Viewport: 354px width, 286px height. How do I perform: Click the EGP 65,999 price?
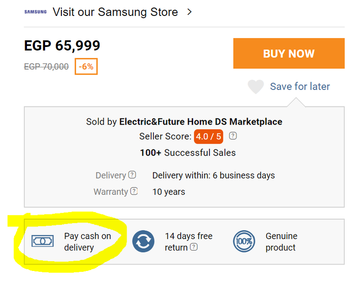point(62,46)
